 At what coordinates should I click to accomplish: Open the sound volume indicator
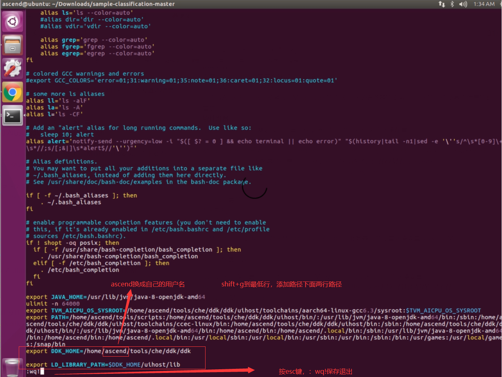[463, 4]
